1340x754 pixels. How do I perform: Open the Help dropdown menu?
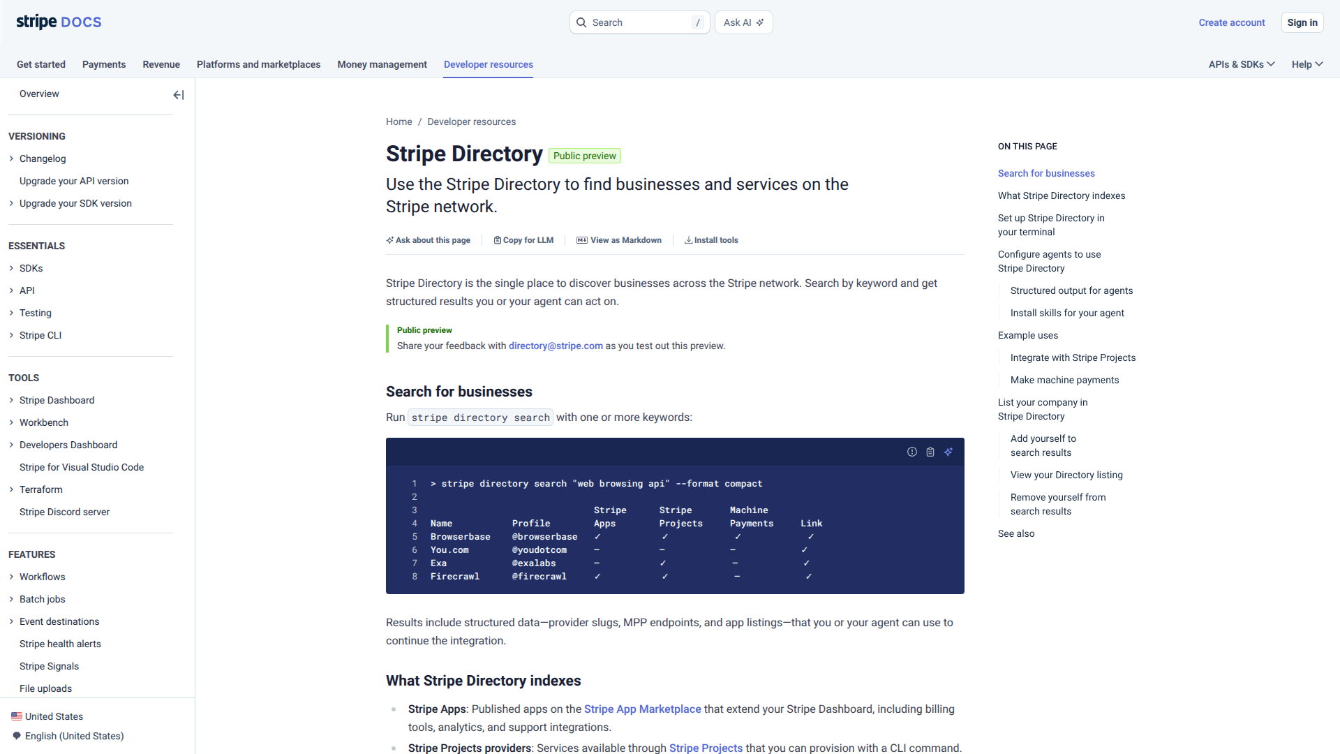tap(1307, 64)
